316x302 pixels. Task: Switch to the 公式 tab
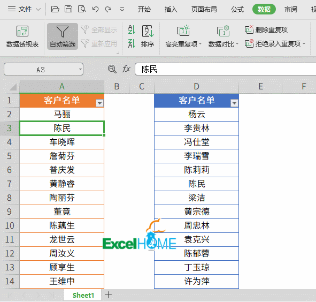[x=237, y=9]
